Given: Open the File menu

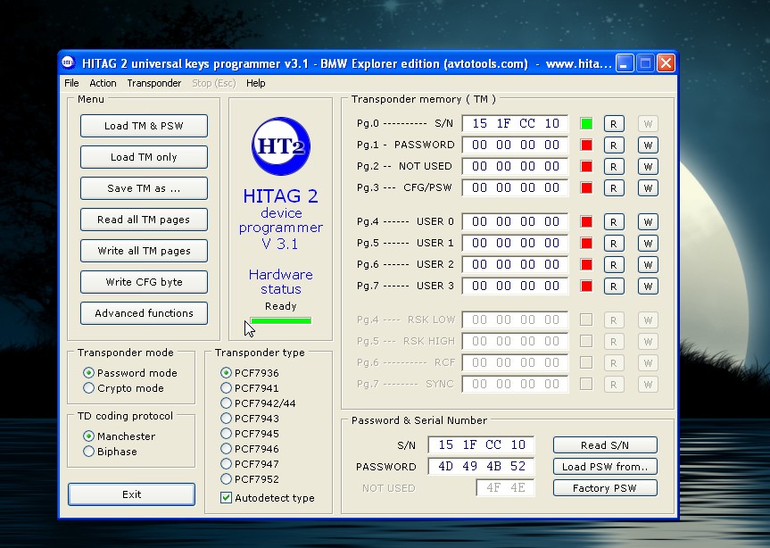Looking at the screenshot, I should [x=71, y=83].
